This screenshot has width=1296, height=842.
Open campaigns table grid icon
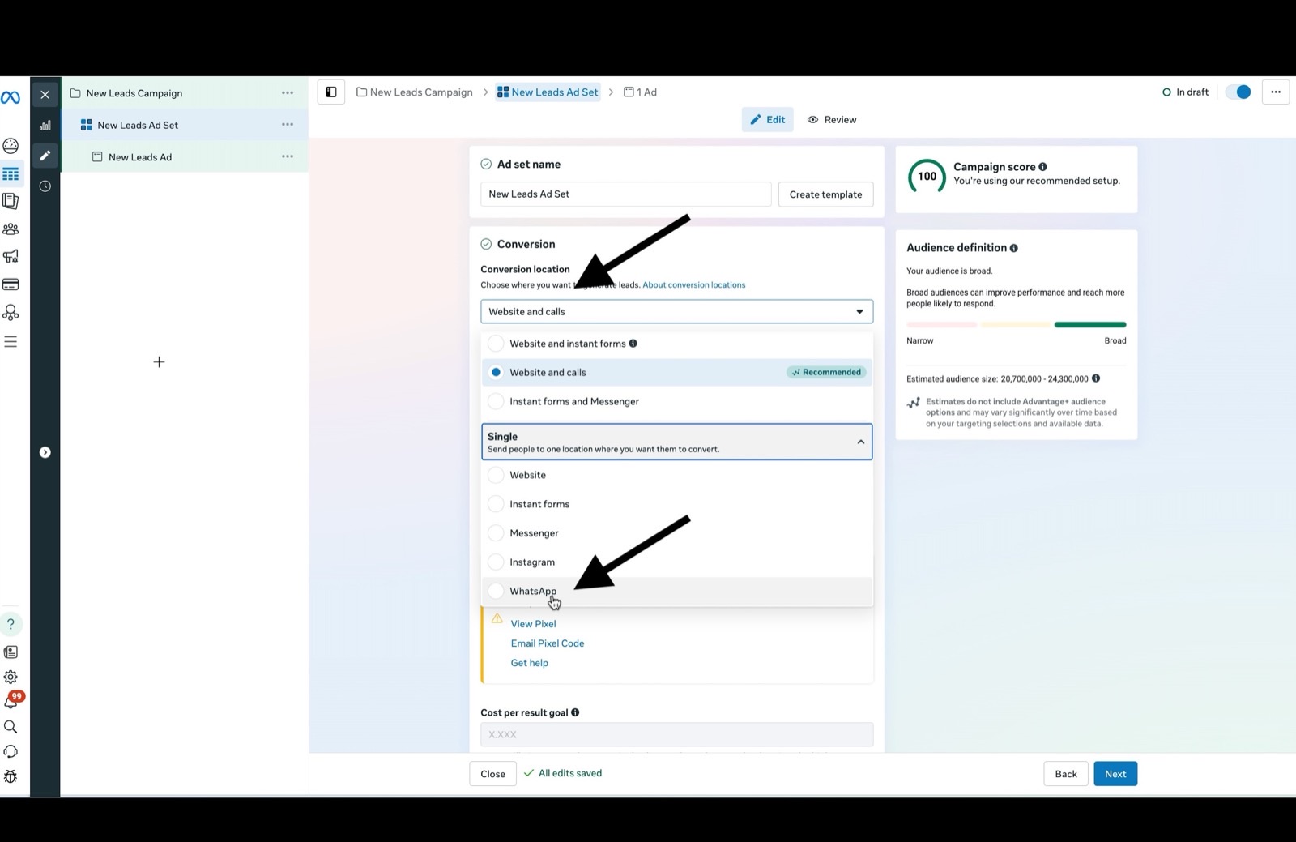(x=11, y=174)
